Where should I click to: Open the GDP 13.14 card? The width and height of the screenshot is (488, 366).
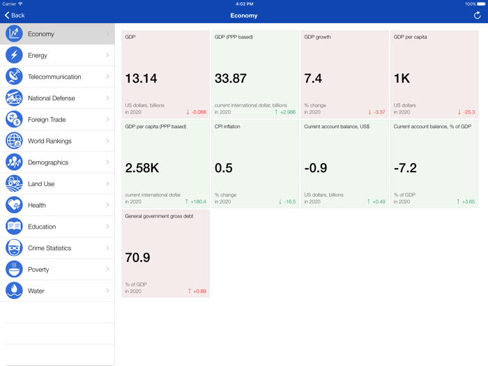(166, 74)
